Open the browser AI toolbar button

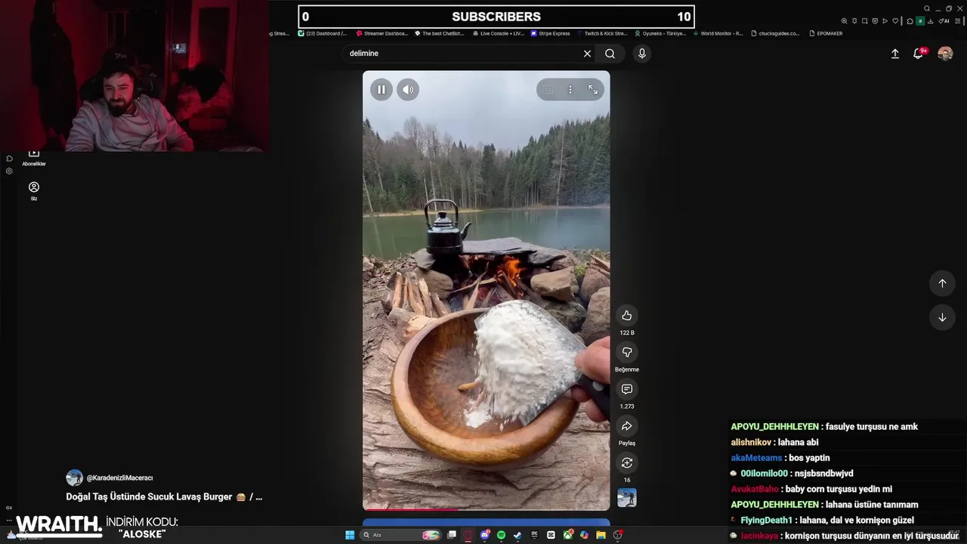(944, 21)
